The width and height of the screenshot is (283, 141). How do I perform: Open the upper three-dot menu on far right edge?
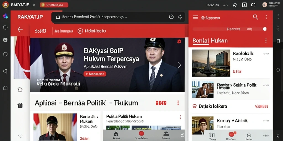278,16
